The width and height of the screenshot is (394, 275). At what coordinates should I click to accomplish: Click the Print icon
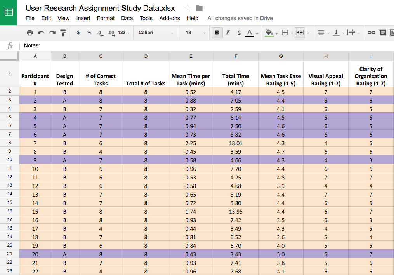[x=30, y=33]
